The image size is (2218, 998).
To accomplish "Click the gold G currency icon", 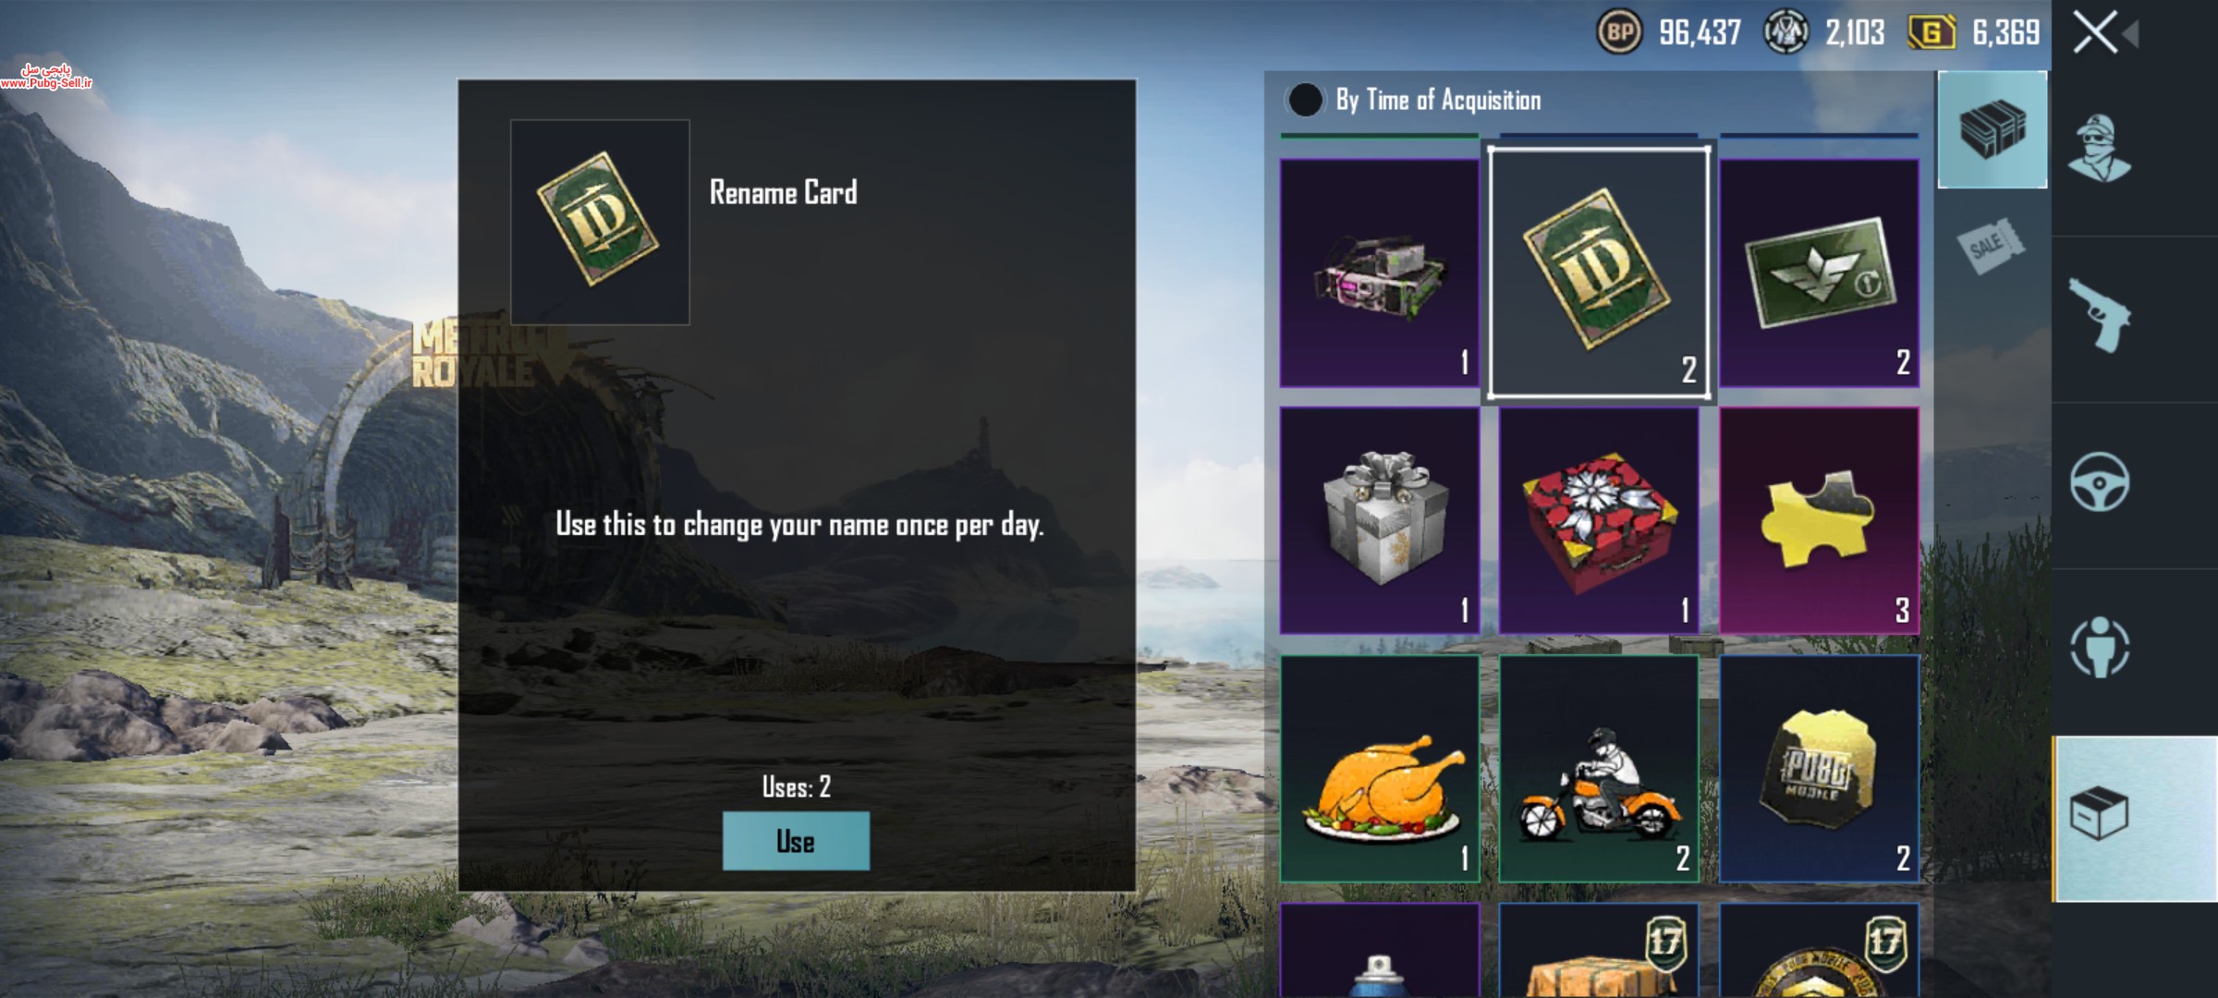I will [x=1932, y=33].
